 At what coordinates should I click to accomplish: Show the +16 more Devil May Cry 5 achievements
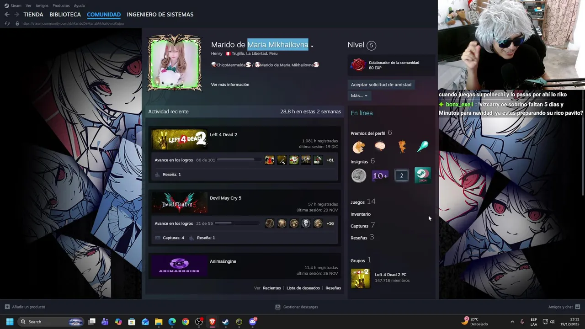point(330,223)
